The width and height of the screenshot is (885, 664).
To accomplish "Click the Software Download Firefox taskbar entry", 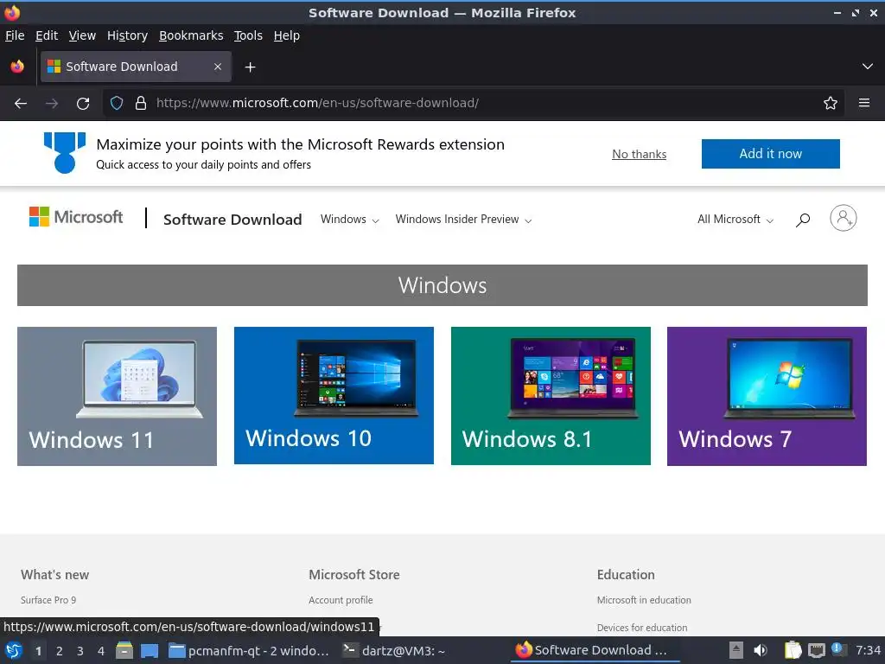I will coord(595,650).
